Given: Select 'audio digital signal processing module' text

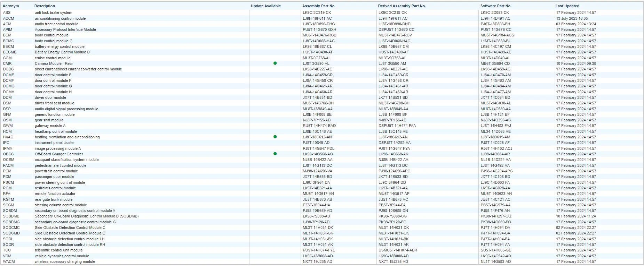Looking at the screenshot, I should (x=66, y=109).
